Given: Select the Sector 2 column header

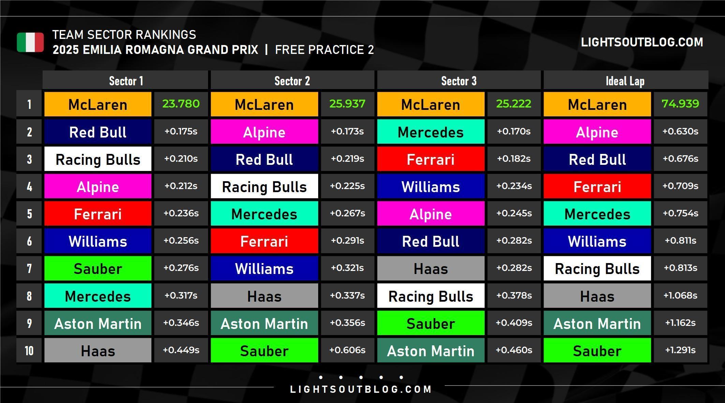Looking at the screenshot, I should (292, 81).
